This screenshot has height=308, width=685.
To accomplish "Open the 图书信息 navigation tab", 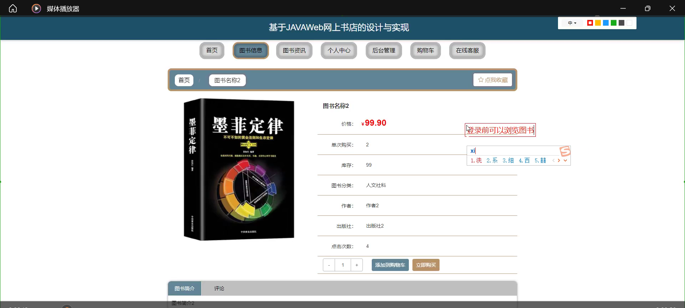I will [x=251, y=51].
